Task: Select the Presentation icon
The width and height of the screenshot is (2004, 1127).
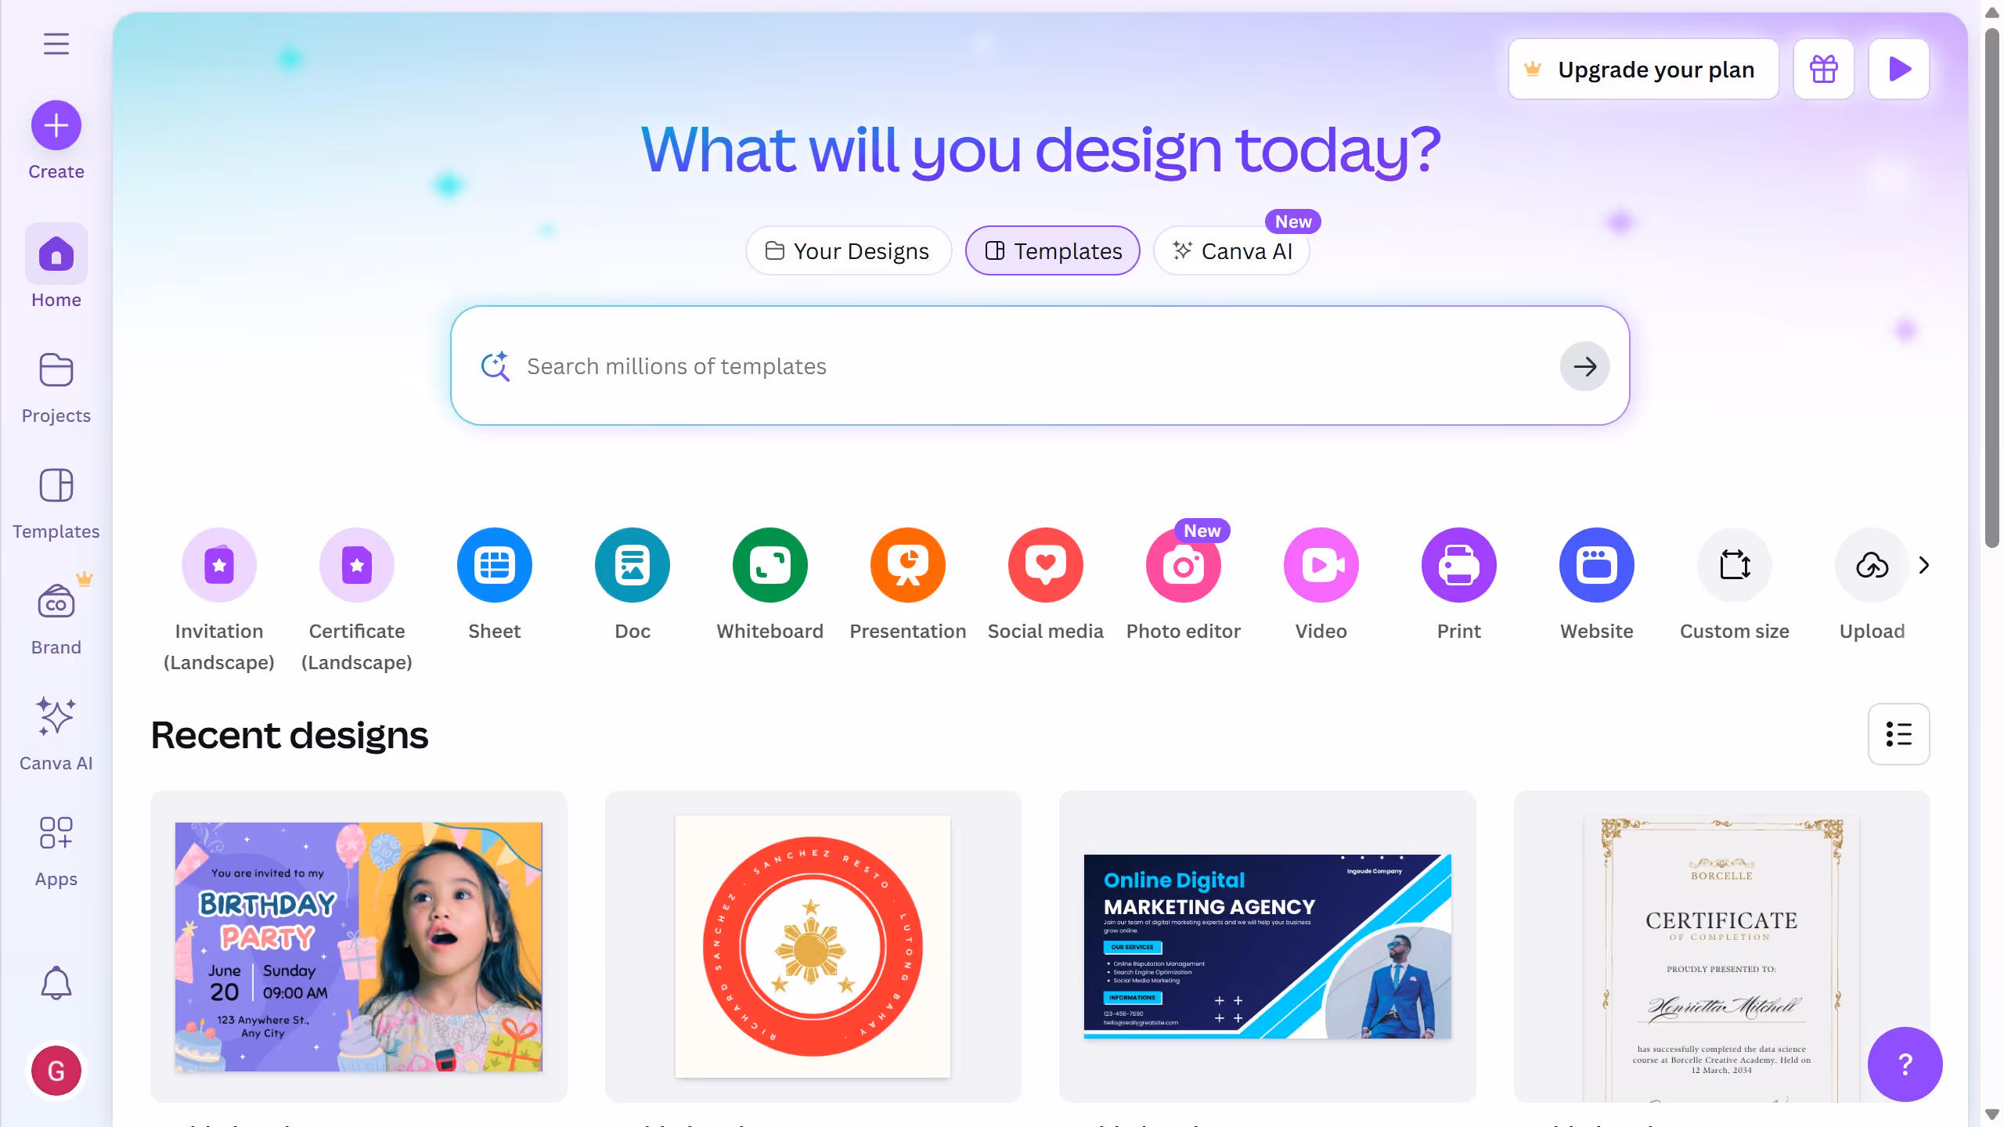Action: point(908,565)
